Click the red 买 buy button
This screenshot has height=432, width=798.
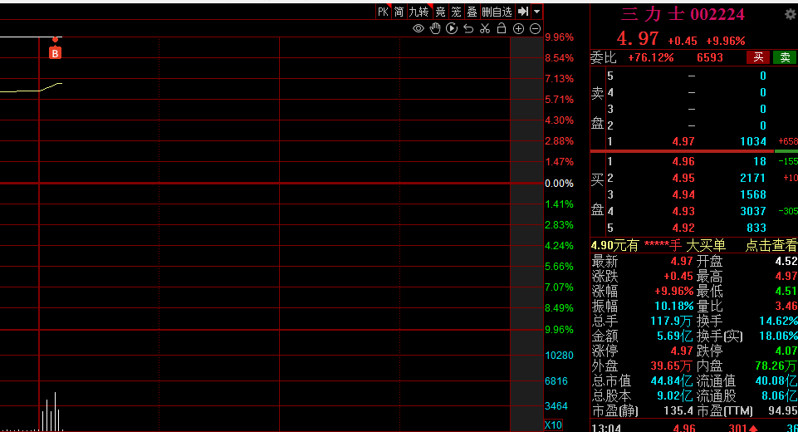coord(758,57)
